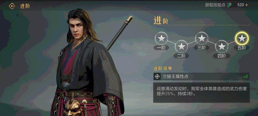Select the 三阶 star node
258x116 pixels.
(202, 38)
